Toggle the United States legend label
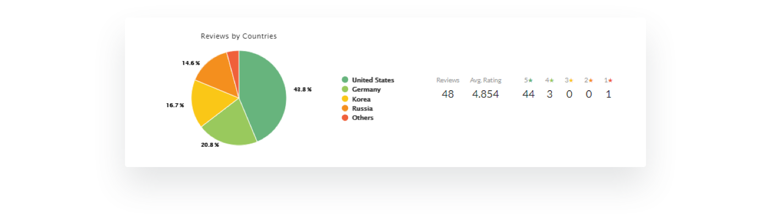The height and width of the screenshot is (222, 771). [x=373, y=80]
